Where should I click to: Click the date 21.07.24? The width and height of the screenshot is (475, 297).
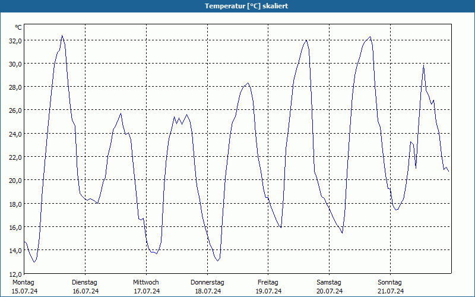(391, 291)
